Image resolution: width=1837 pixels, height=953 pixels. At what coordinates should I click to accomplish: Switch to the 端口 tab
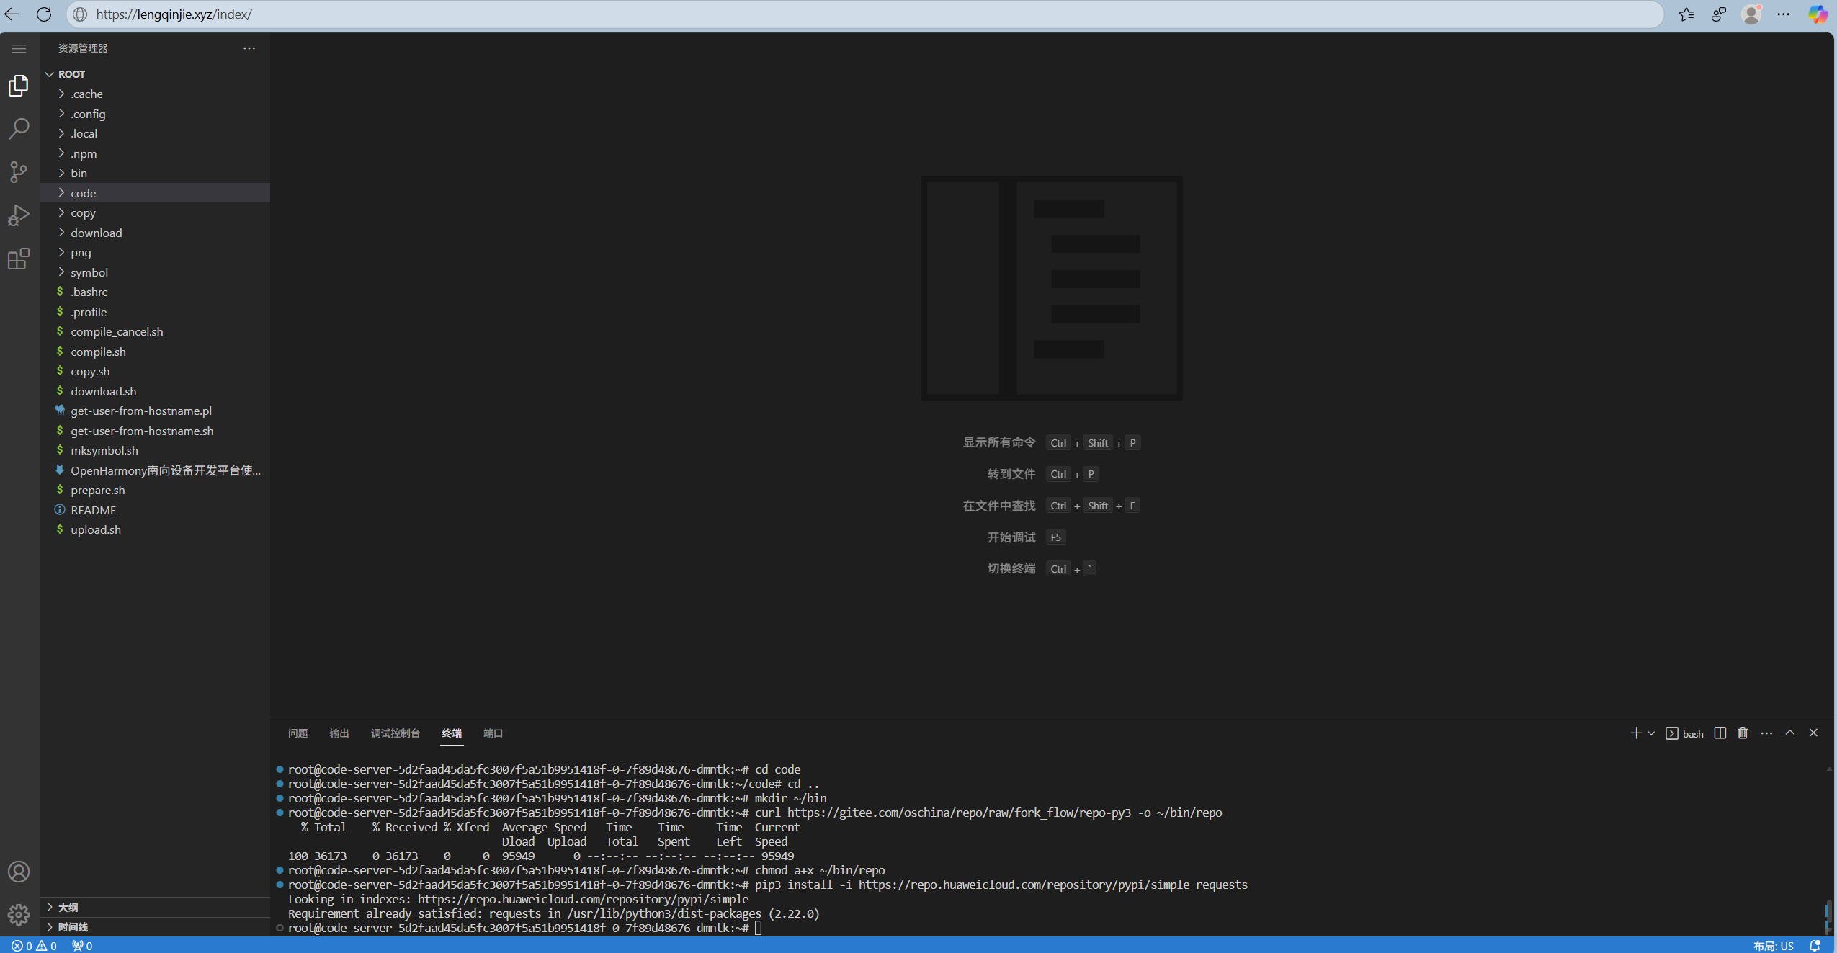point(493,733)
